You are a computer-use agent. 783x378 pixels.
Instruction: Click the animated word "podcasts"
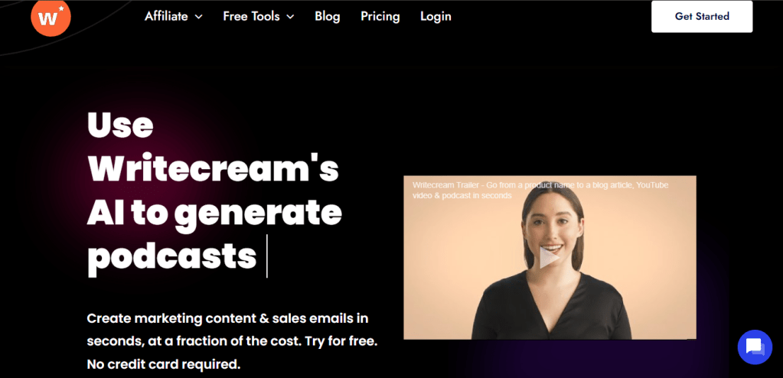171,256
